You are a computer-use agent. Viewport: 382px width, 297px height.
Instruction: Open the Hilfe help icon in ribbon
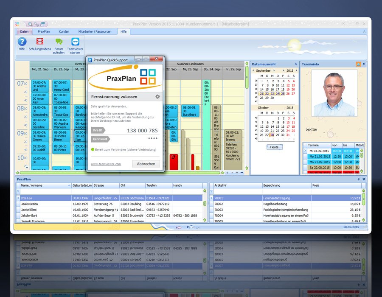[x=22, y=42]
